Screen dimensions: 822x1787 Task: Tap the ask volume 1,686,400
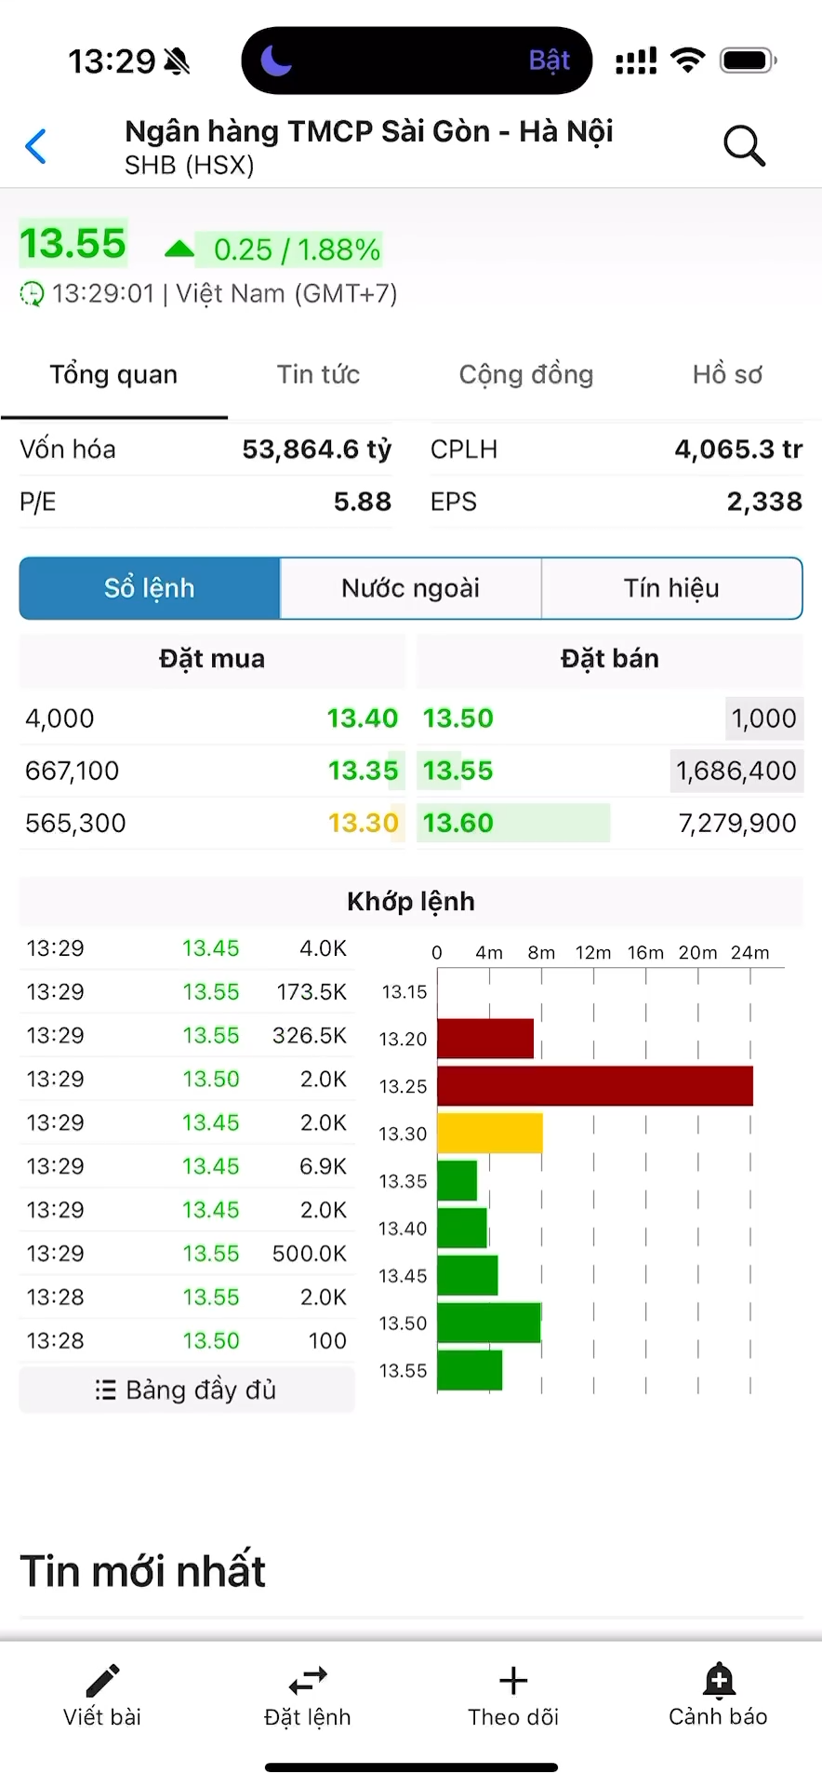click(736, 771)
